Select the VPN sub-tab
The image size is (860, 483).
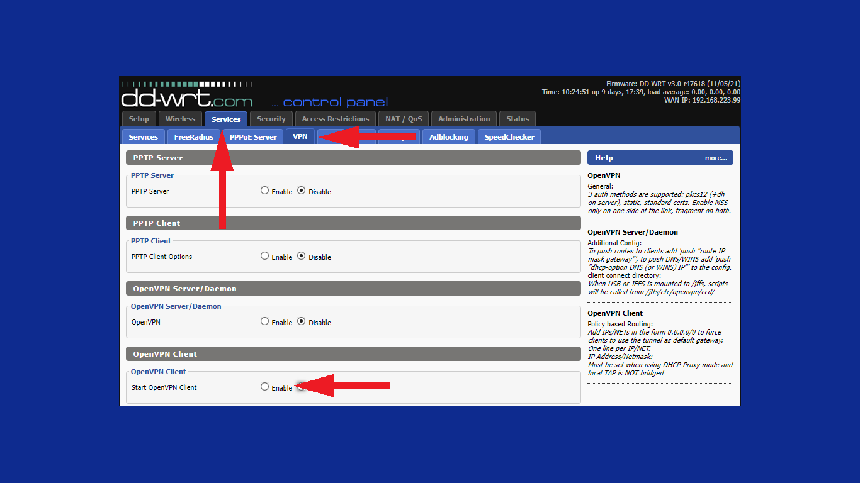coord(300,136)
